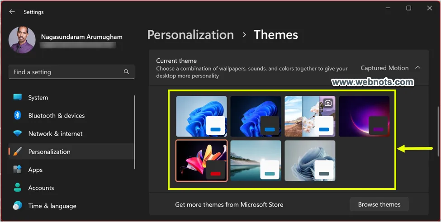
Task: Open Personalization breadcrumb link
Action: pyautogui.click(x=190, y=35)
